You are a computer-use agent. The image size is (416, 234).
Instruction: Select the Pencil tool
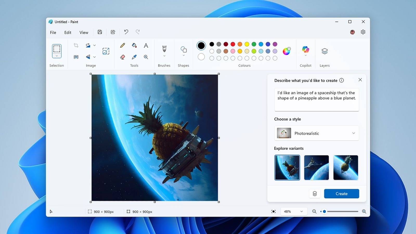point(122,45)
